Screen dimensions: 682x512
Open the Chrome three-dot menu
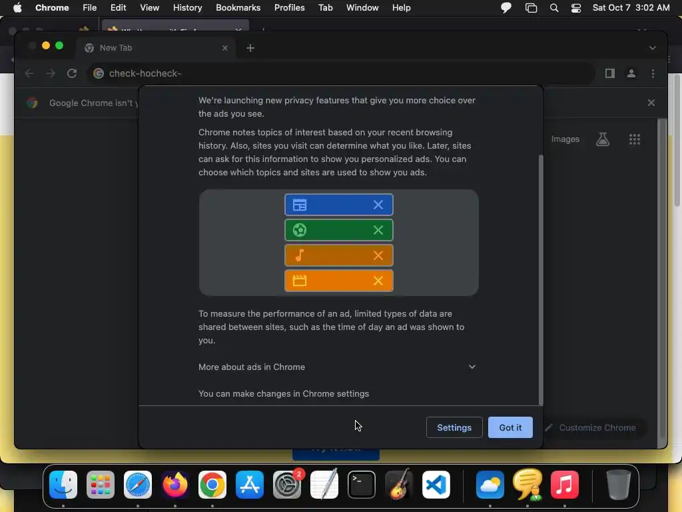point(653,73)
